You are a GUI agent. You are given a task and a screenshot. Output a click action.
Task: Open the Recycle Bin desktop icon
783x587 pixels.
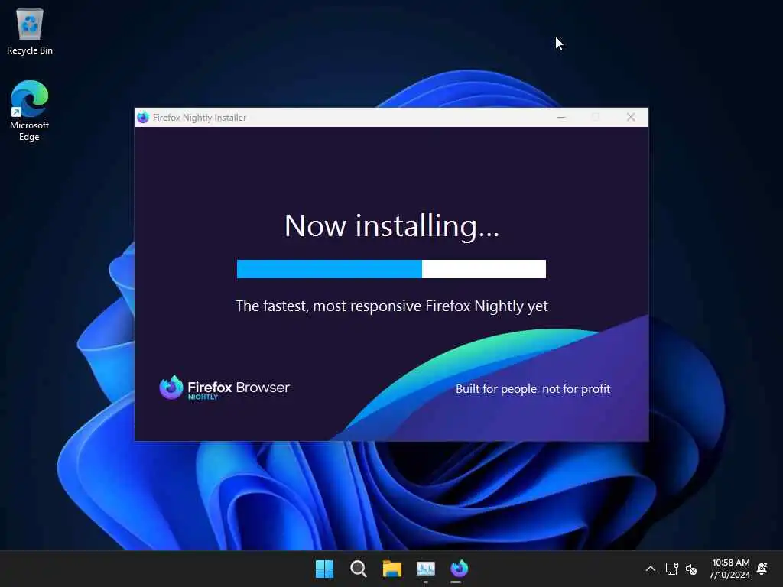click(x=30, y=31)
